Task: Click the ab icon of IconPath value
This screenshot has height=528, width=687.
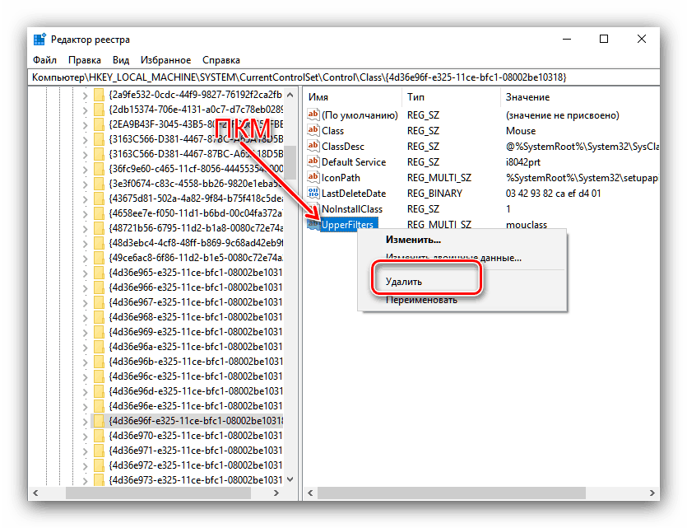Action: coord(313,178)
